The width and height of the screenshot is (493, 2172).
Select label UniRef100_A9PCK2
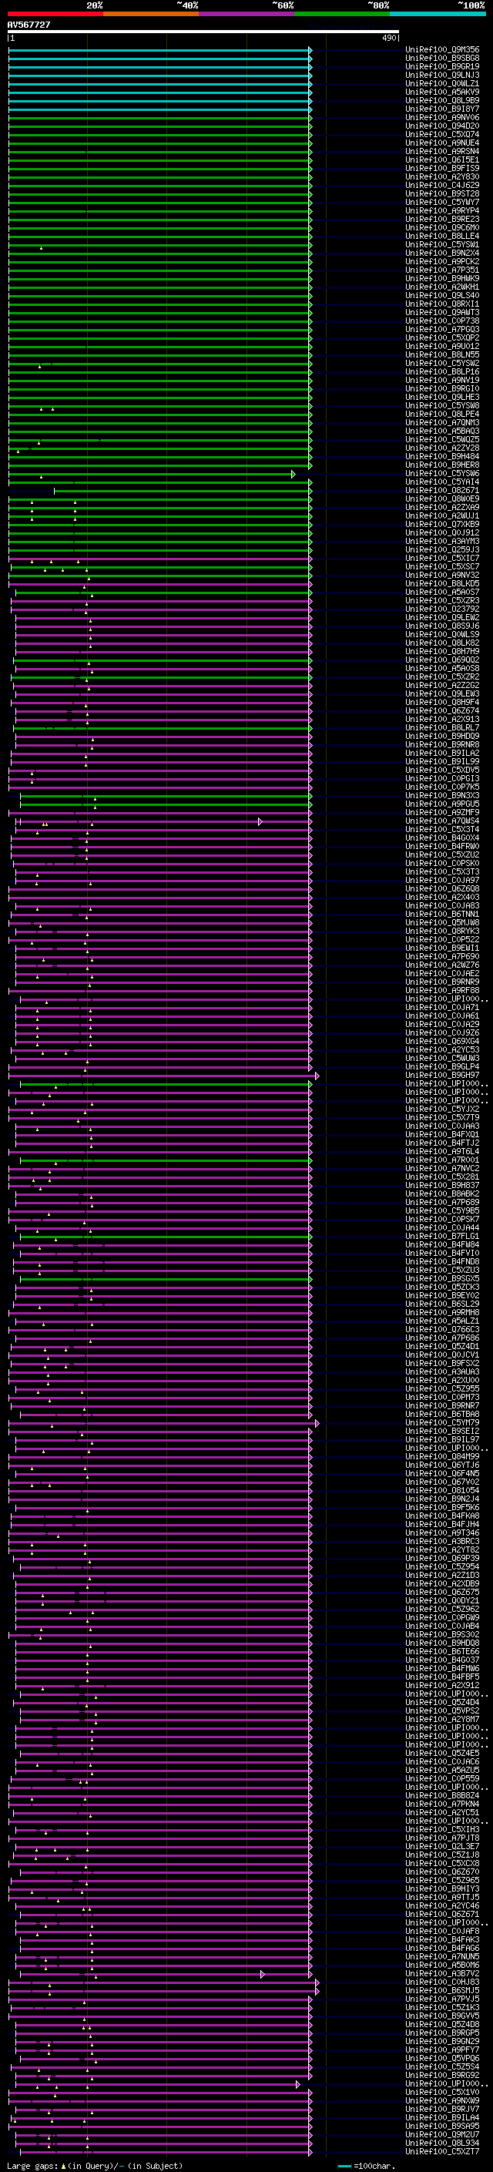pyautogui.click(x=442, y=261)
